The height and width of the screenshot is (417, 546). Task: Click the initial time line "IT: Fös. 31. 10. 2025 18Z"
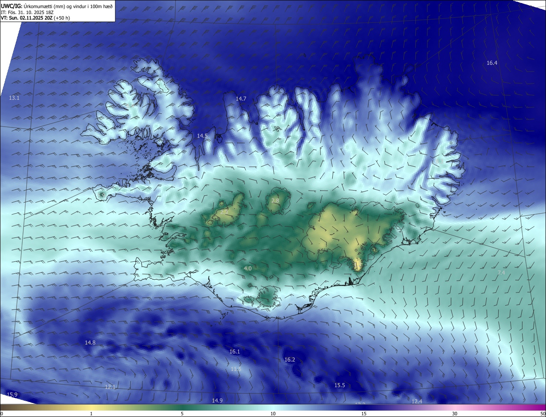28,12
